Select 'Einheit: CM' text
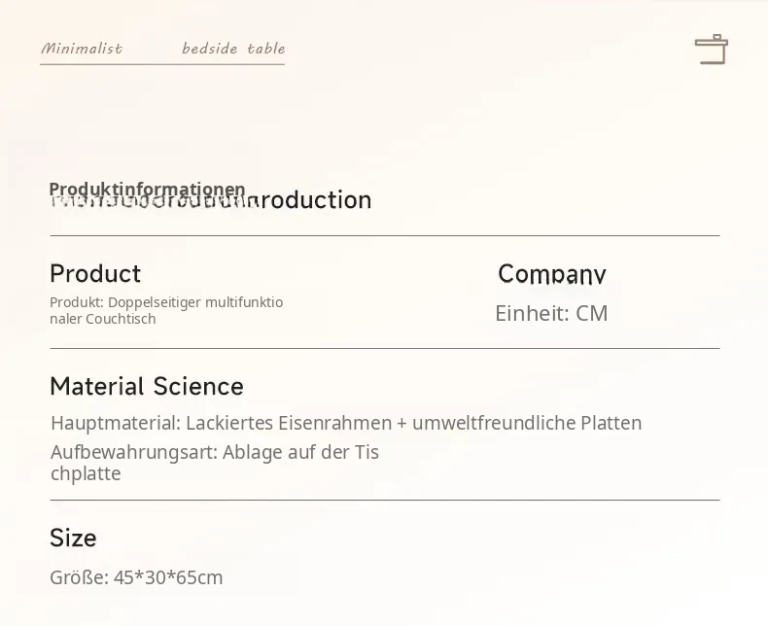 point(551,314)
